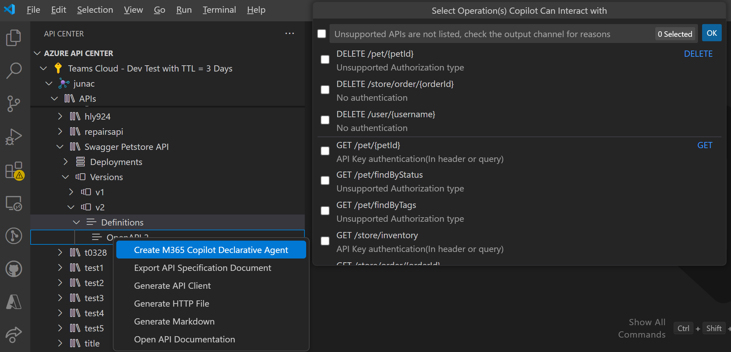Check DELETE /store/order/{orderId} operation
731x352 pixels.
[x=325, y=90]
